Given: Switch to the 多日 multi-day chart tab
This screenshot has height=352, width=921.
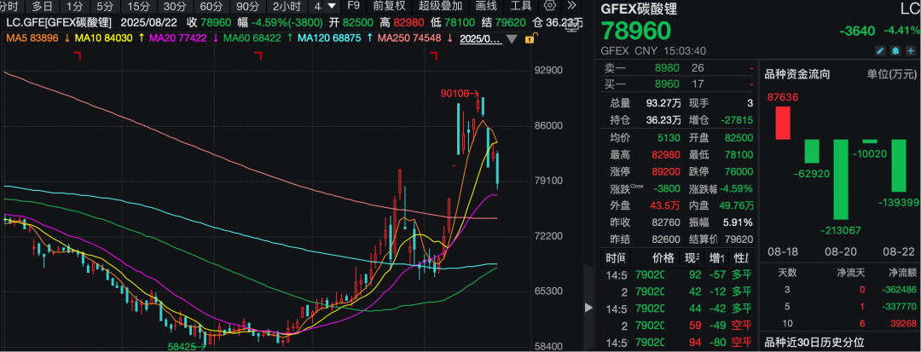Looking at the screenshot, I should click(42, 7).
